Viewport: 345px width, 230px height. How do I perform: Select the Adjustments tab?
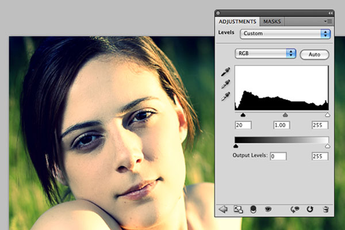click(237, 22)
